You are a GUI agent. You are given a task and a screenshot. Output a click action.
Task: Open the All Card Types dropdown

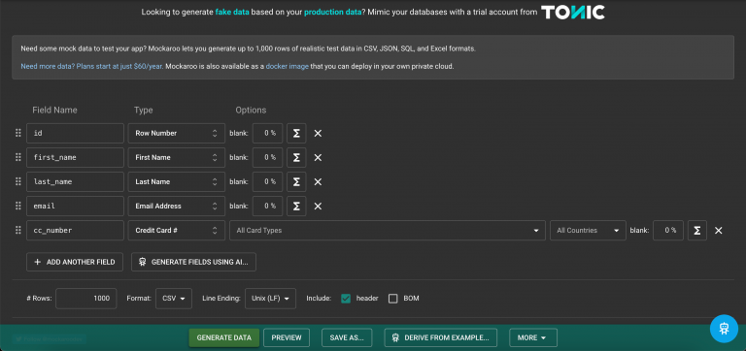388,231
